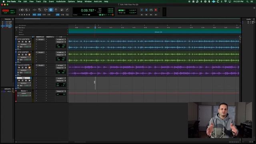Solo the green audio track

click(x=26, y=55)
